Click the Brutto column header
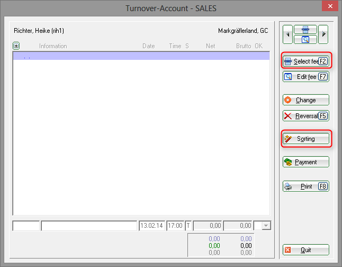 click(244, 46)
